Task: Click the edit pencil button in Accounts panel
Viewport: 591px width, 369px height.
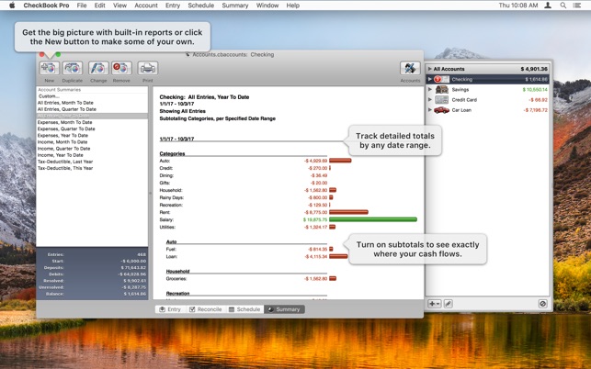Action: tap(449, 304)
